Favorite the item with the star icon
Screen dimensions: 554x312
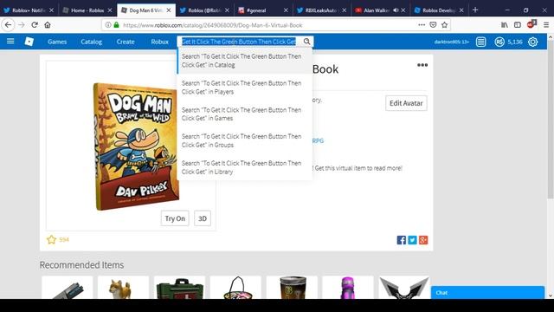pos(52,240)
